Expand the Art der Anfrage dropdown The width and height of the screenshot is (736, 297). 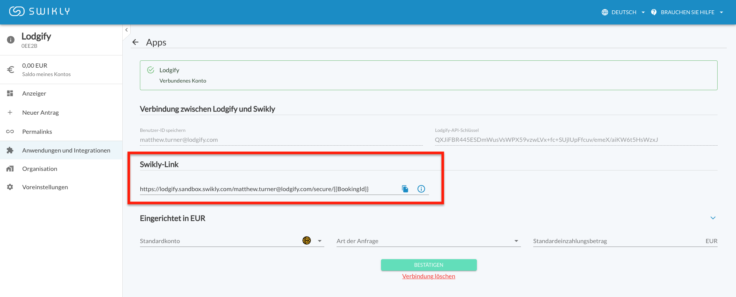pyautogui.click(x=516, y=241)
